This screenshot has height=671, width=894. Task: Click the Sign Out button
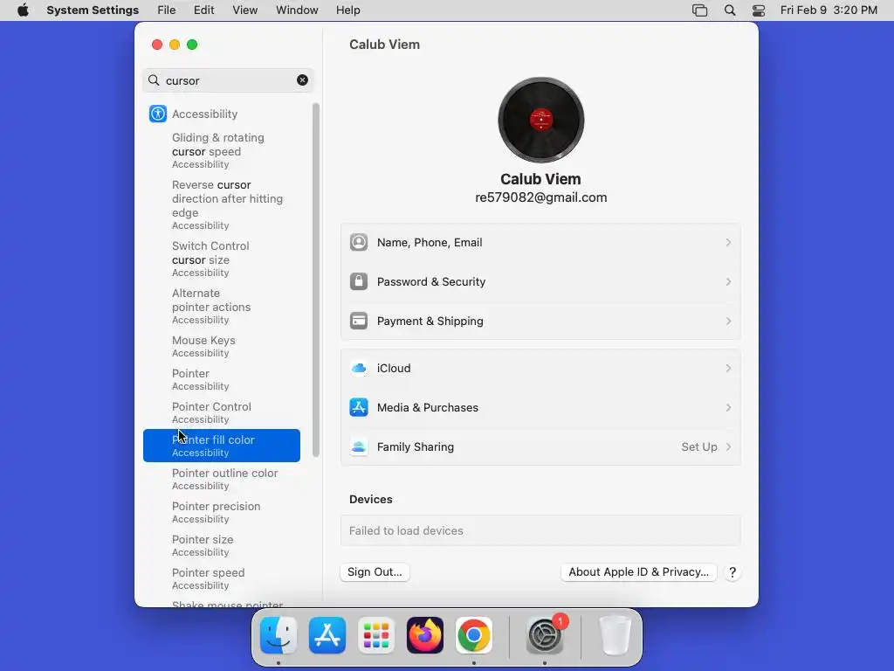pos(375,571)
